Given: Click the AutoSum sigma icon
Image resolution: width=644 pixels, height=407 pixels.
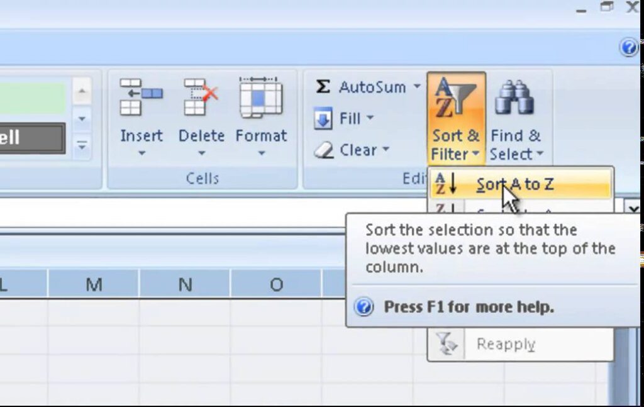Looking at the screenshot, I should pyautogui.click(x=323, y=87).
